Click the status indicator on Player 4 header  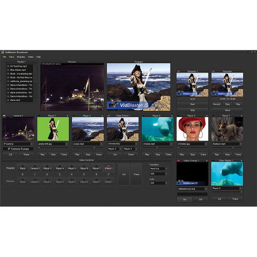pos(74,116)
